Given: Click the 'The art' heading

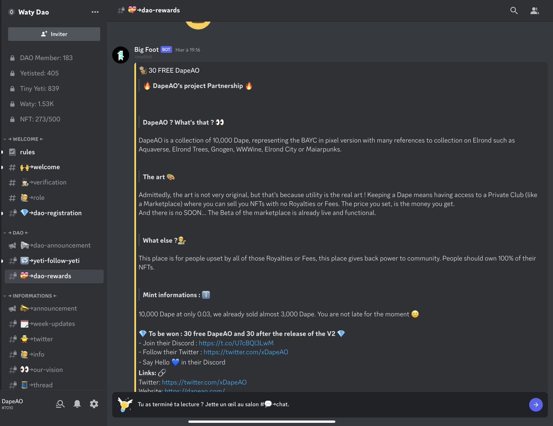Looking at the screenshot, I should pos(159,177).
